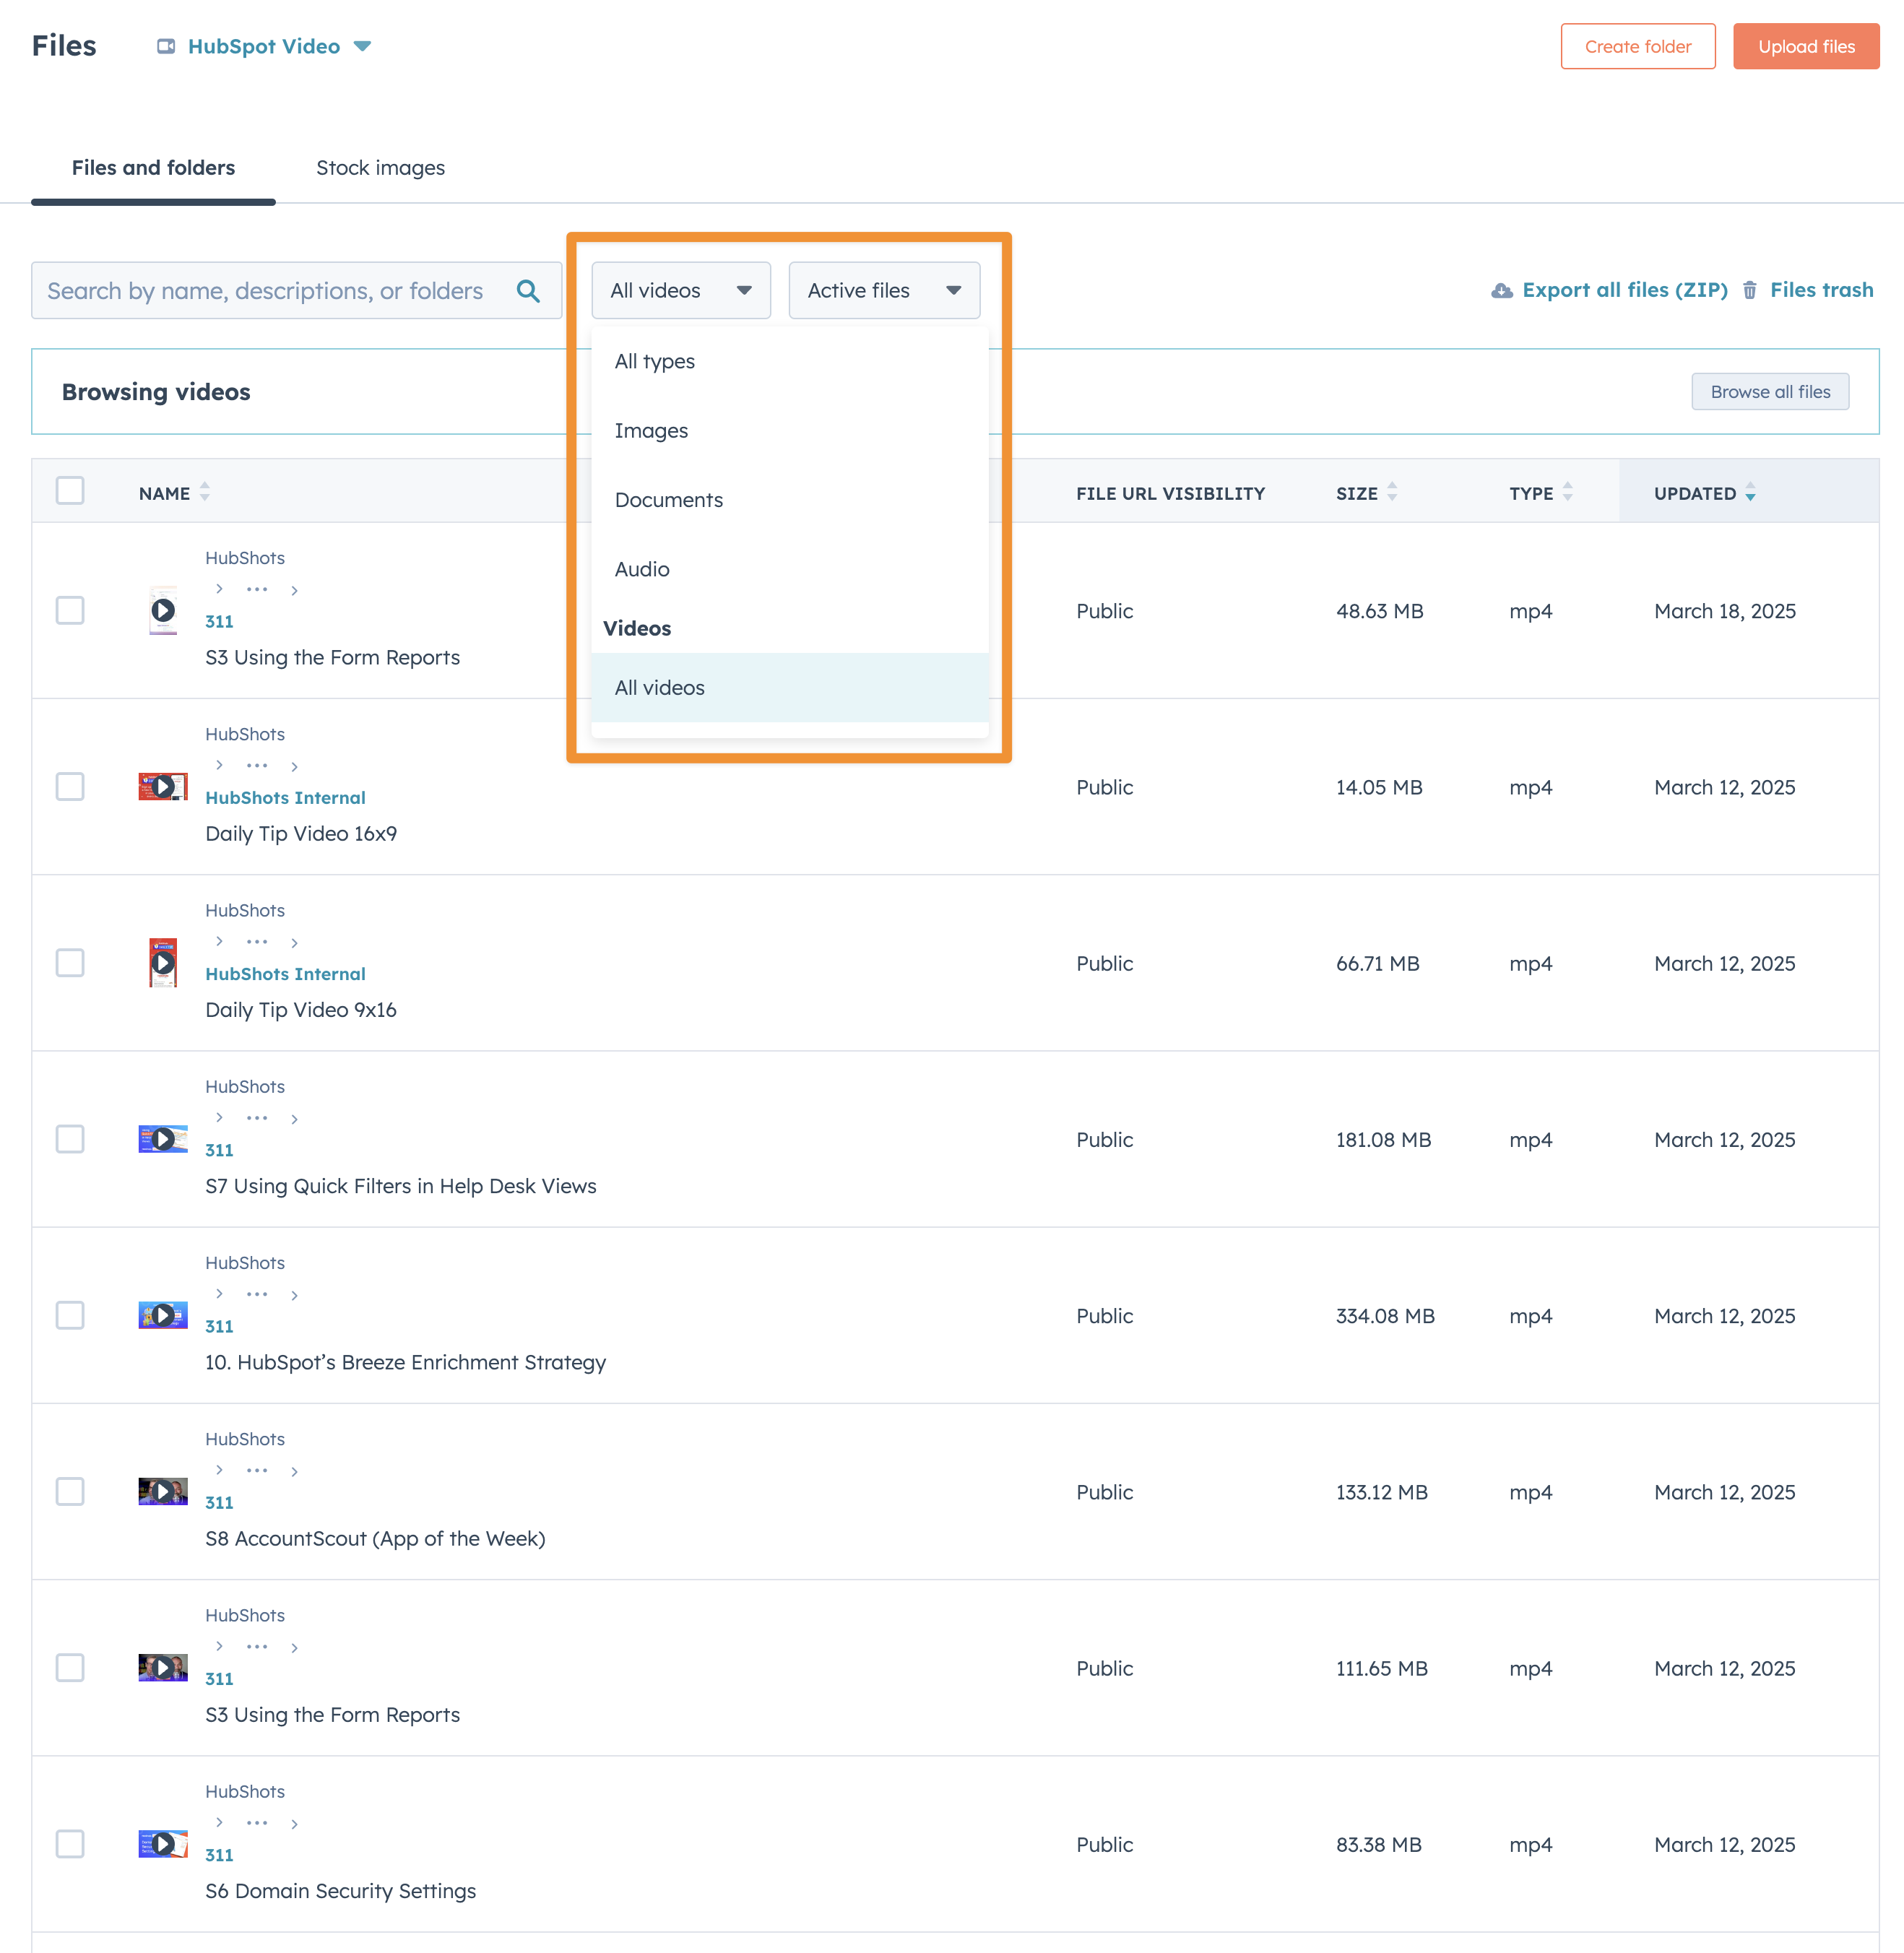Viewport: 1904px width, 1953px height.
Task: Toggle the select-all checkbox in header
Action: (70, 491)
